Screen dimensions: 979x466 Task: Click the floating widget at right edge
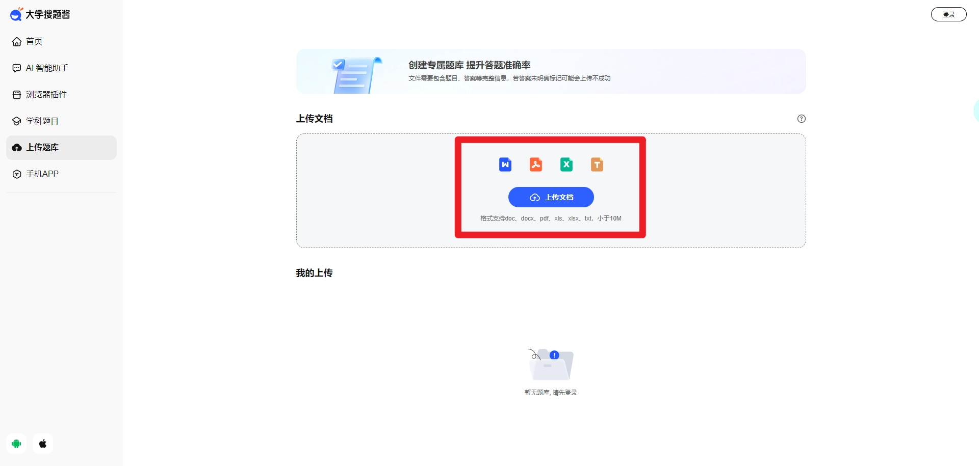tap(976, 111)
